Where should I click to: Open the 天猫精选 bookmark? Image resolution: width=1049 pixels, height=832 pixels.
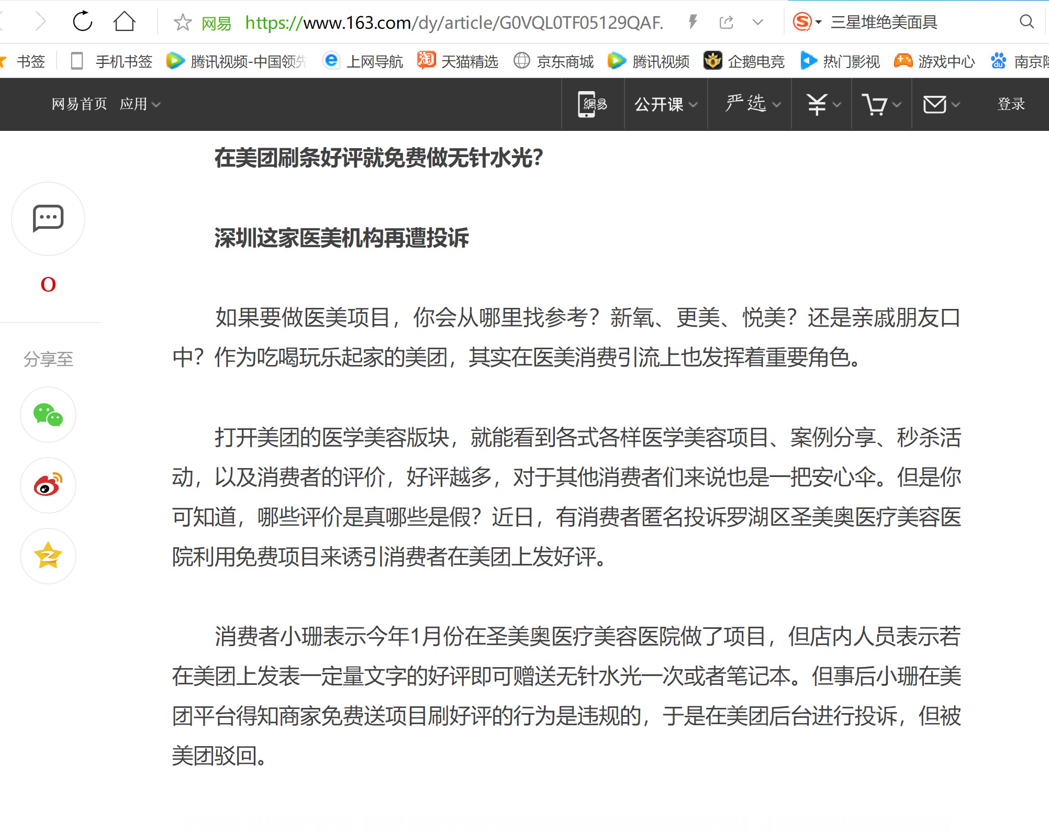point(457,61)
